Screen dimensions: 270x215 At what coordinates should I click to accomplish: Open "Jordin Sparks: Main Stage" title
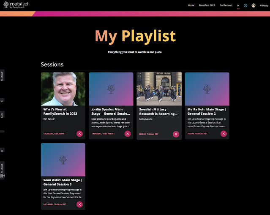pos(111,111)
